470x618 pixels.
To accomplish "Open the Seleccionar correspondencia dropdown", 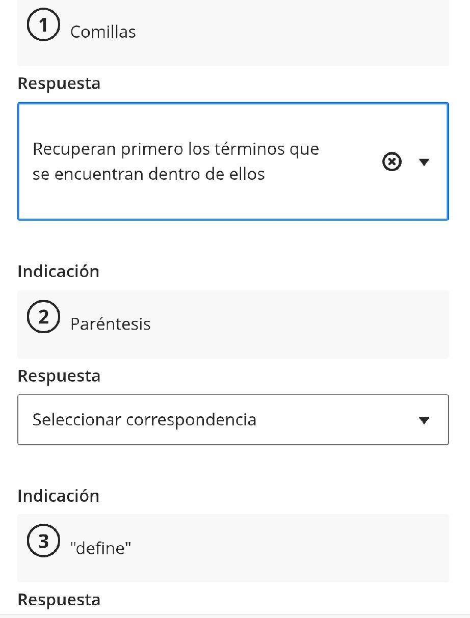I will pyautogui.click(x=233, y=419).
